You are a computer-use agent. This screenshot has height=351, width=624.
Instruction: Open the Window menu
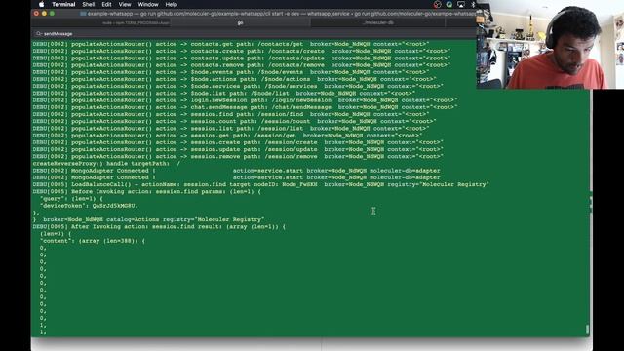click(x=148, y=4)
